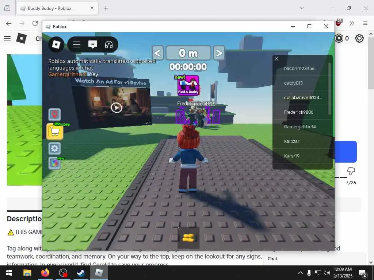
Task: Click the Buddy Buddy - Roblox browser tab
Action: click(x=57, y=8)
